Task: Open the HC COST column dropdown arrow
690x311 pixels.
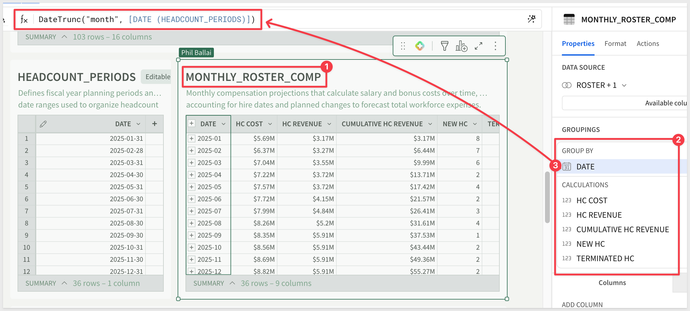Action: [270, 124]
